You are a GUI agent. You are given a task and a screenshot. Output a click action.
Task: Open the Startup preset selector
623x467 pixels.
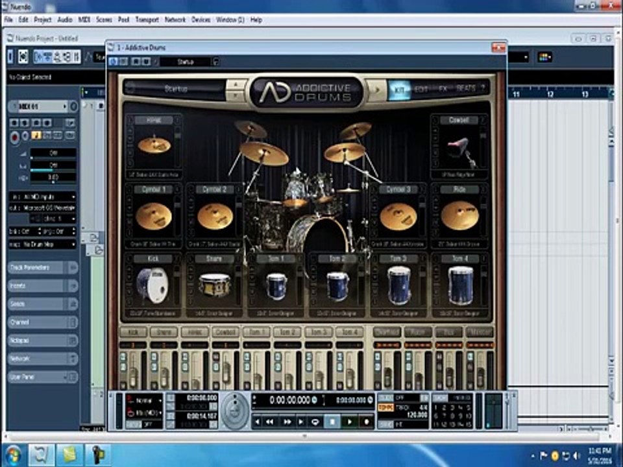[x=175, y=89]
